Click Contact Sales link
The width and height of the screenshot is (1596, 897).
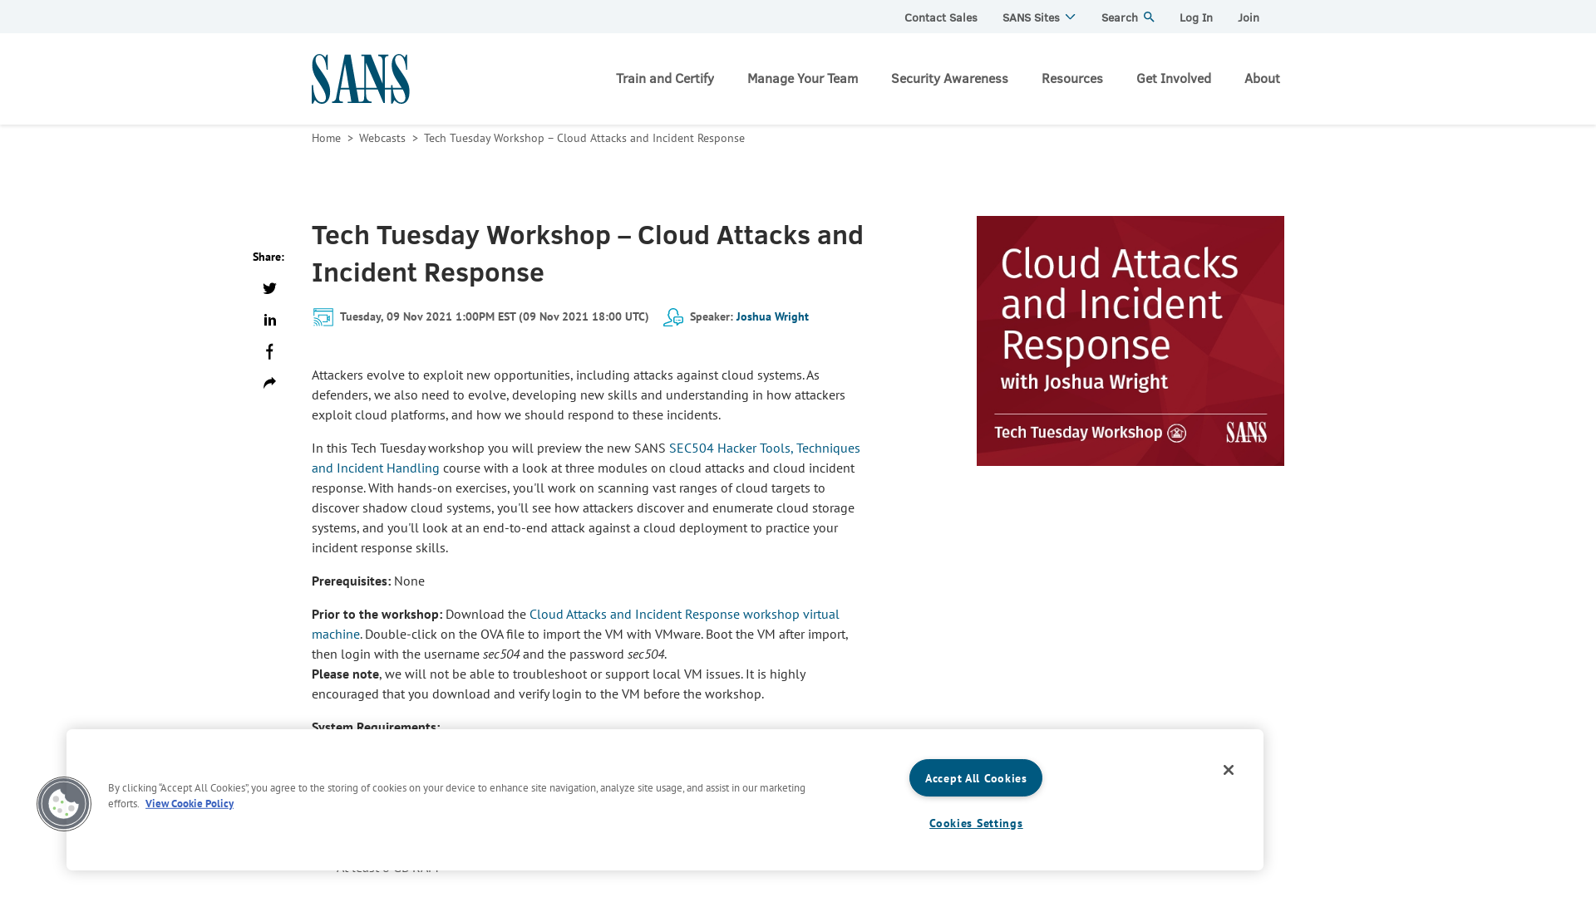click(941, 17)
